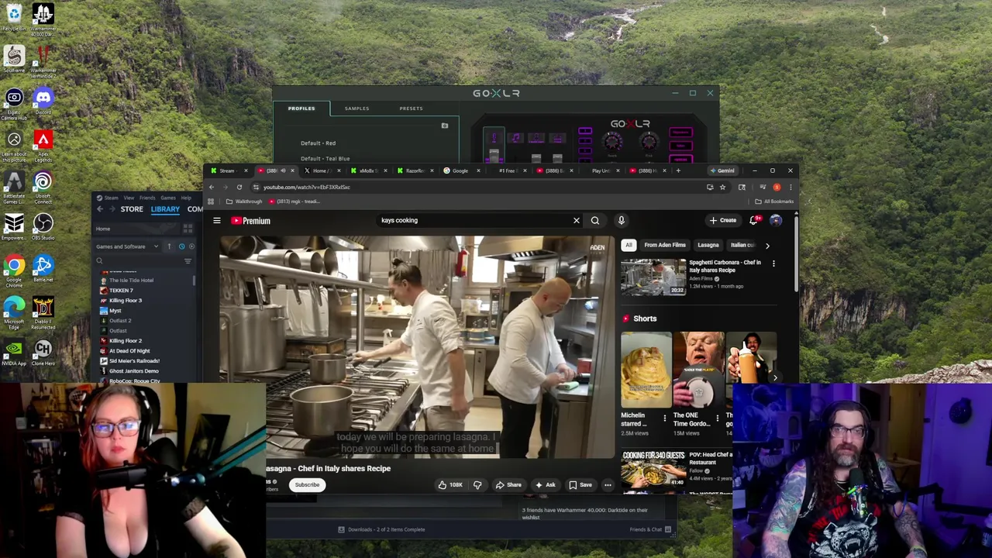Open OBS Studio desktop shortcut
The width and height of the screenshot is (992, 558).
[x=43, y=228]
